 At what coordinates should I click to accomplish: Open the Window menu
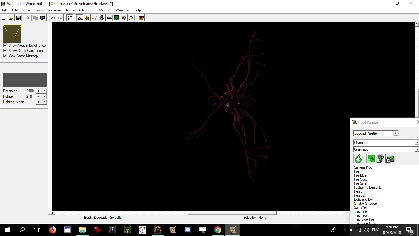[122, 10]
